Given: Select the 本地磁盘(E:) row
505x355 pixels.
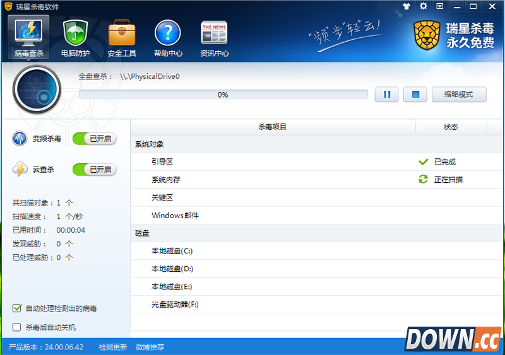Looking at the screenshot, I should tap(317, 286).
